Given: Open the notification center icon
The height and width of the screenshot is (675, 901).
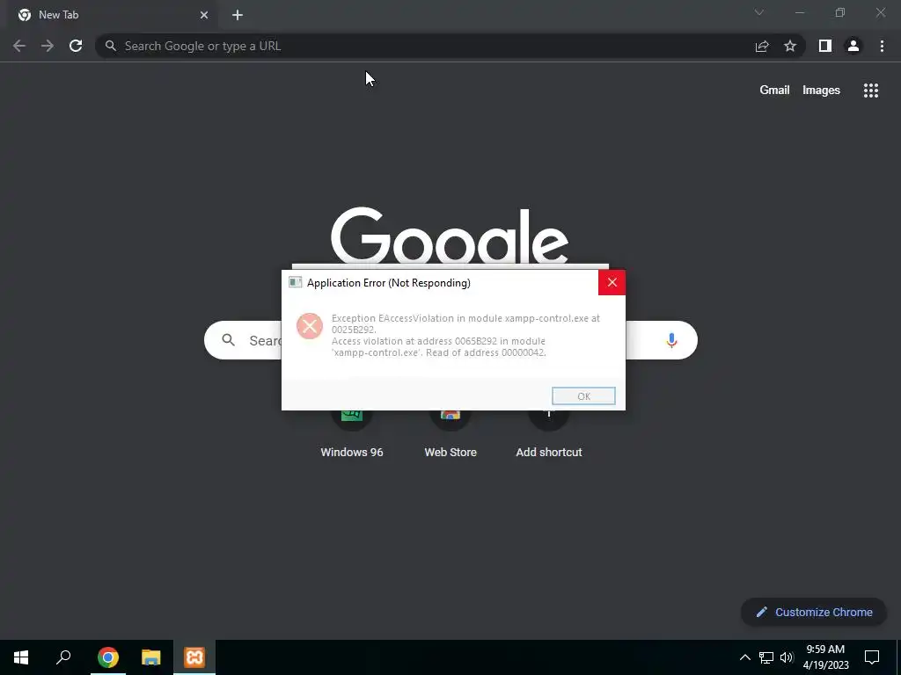Looking at the screenshot, I should click(x=872, y=657).
